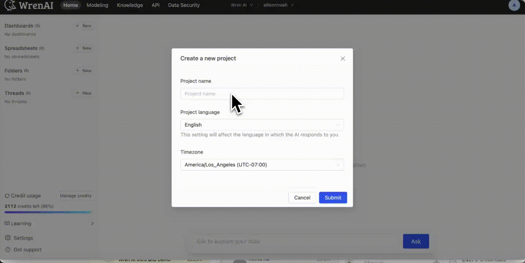Screen dimensions: 525x263
Task: Click plus New beside Threads
Action: [x=83, y=93]
